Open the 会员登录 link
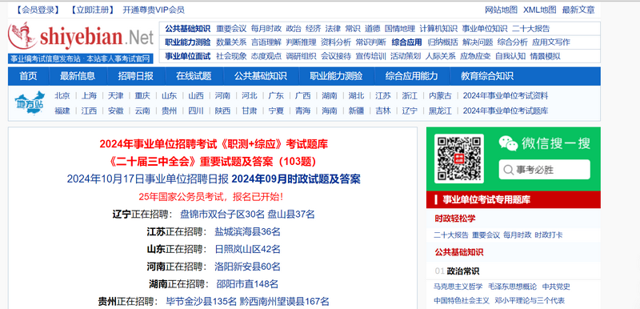 click(38, 10)
